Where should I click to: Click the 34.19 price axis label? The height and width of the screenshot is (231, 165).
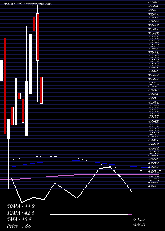tap(153, 128)
